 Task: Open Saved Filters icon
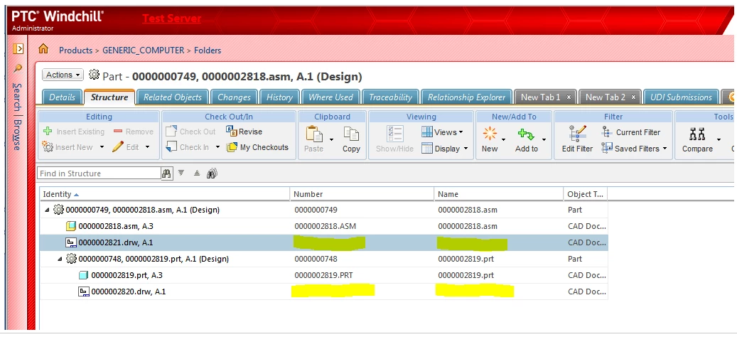click(607, 148)
